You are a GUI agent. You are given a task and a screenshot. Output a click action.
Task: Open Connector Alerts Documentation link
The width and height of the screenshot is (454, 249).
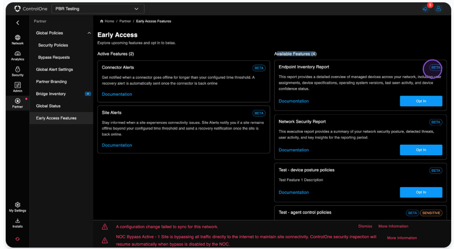pos(117,94)
